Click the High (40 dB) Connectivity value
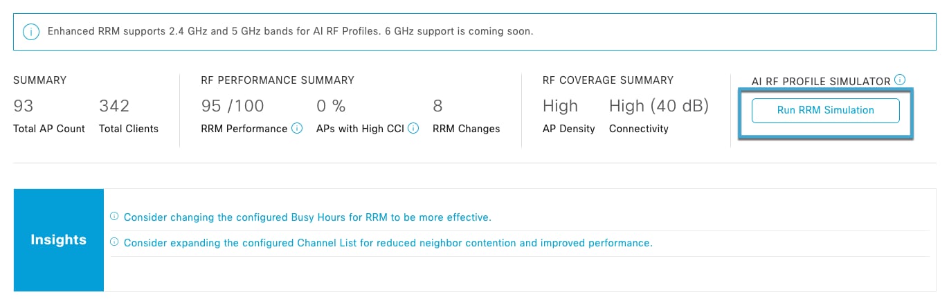Screen dimensions: 949x308 point(659,106)
